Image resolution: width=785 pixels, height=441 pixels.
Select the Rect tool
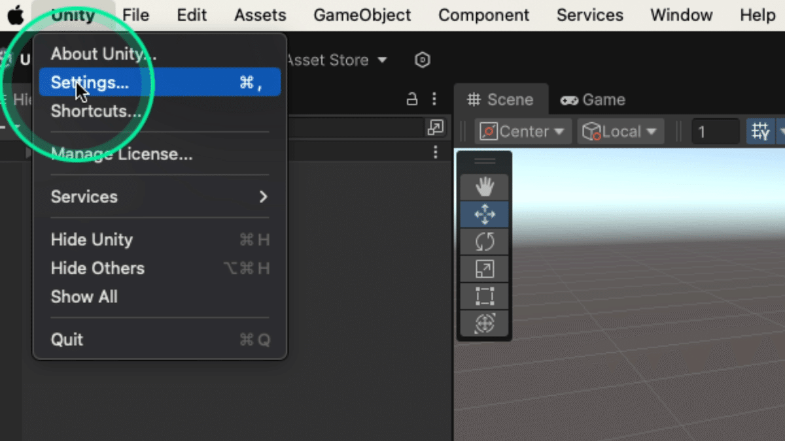pyautogui.click(x=484, y=296)
